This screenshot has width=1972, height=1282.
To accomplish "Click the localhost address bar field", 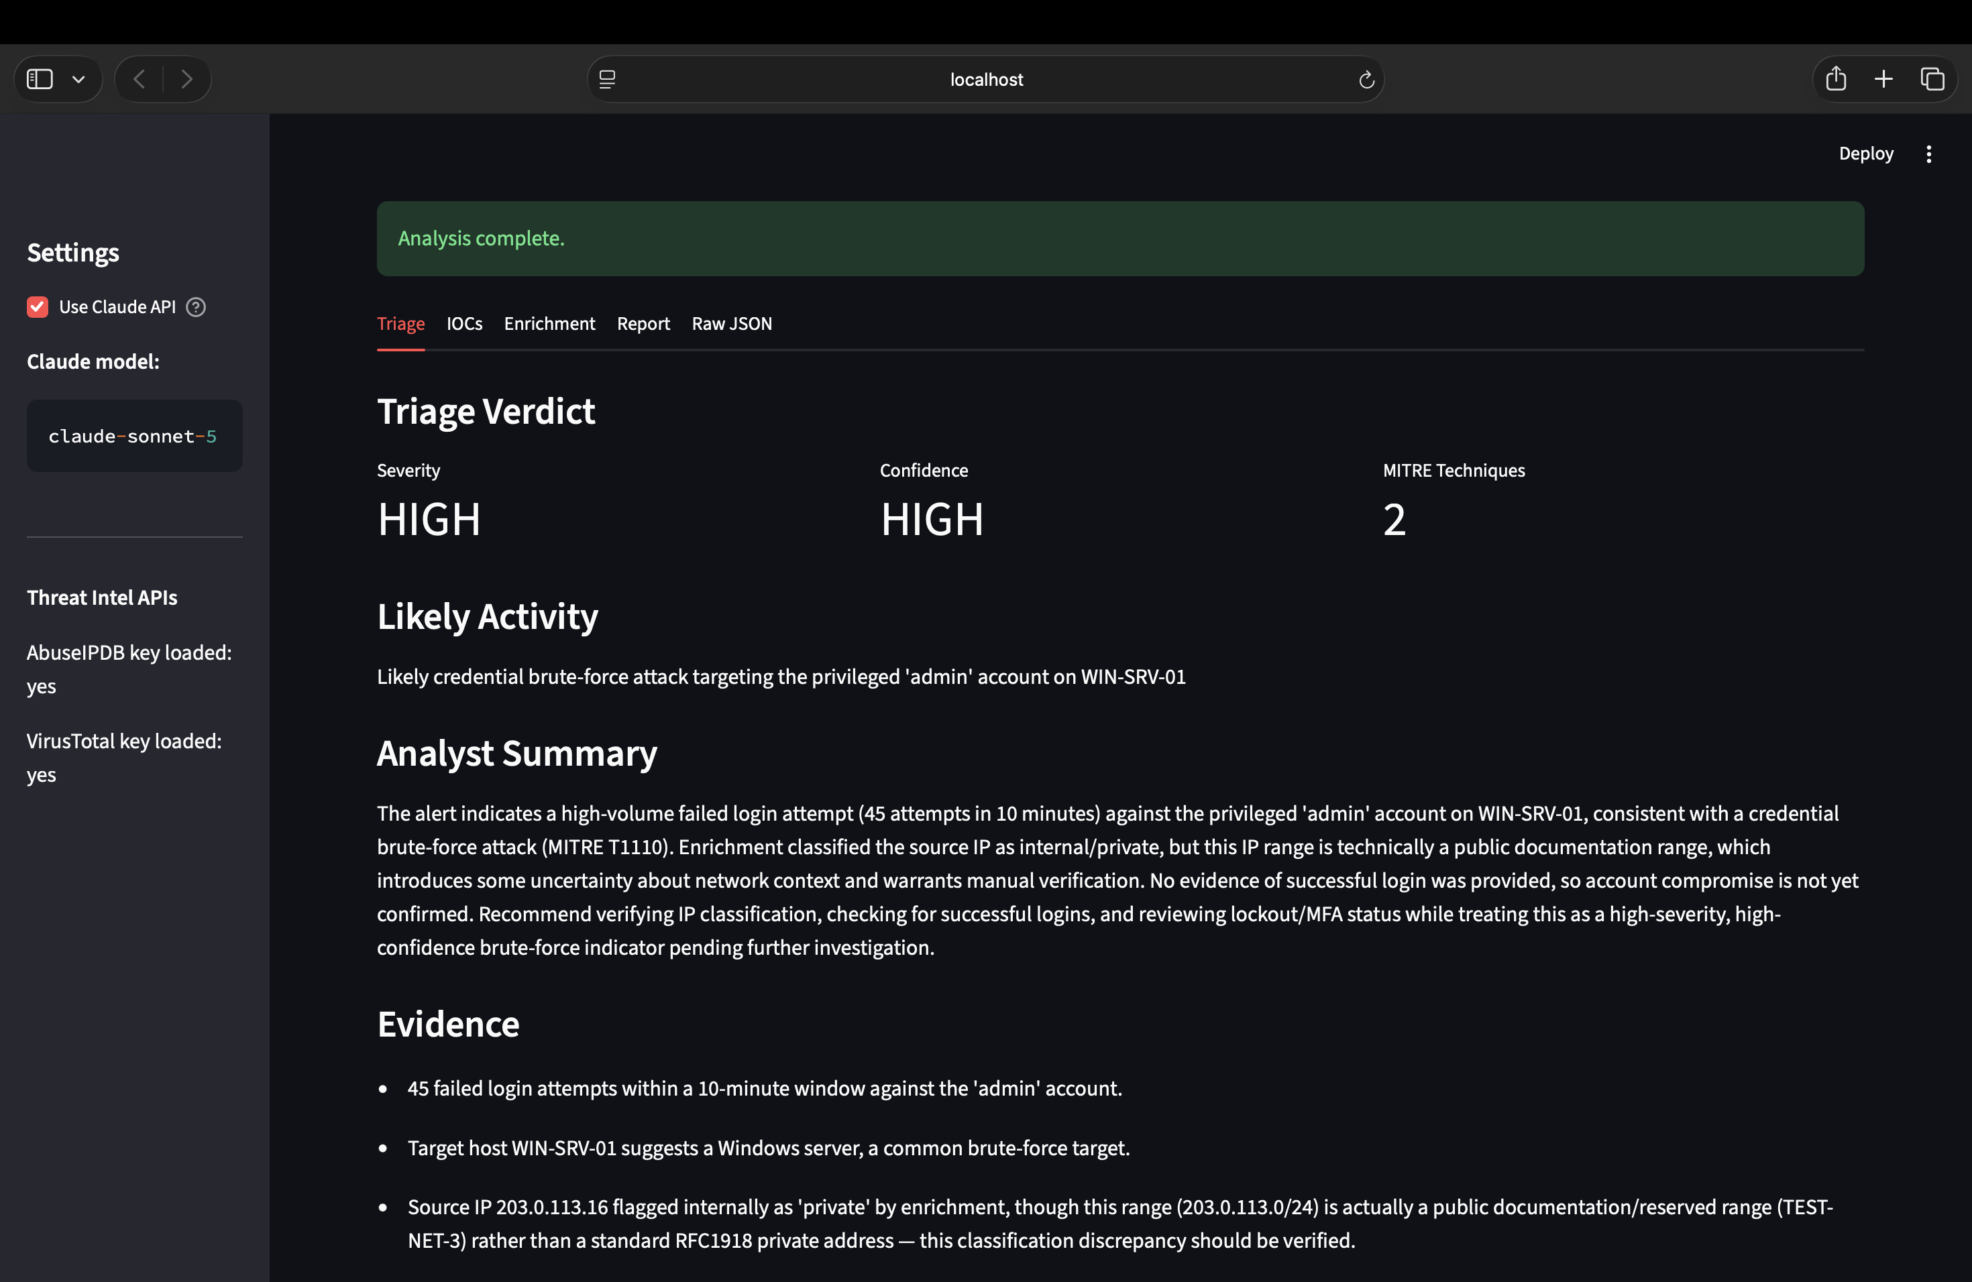I will pyautogui.click(x=985, y=80).
